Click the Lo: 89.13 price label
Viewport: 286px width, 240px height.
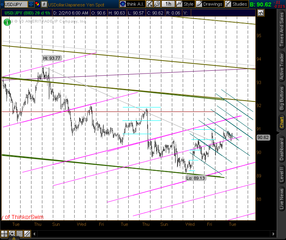(x=196, y=178)
